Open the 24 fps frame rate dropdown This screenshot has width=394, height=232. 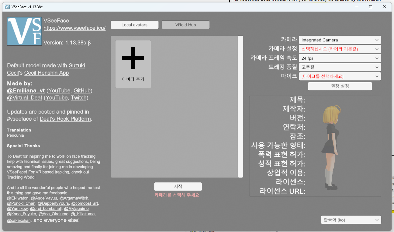click(x=340, y=58)
